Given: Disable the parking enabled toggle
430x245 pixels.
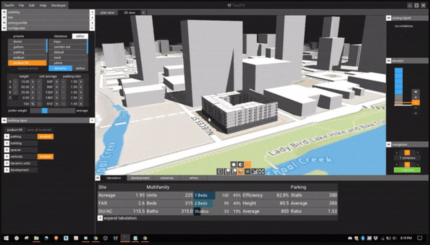Looking at the screenshot, I should [46, 136].
